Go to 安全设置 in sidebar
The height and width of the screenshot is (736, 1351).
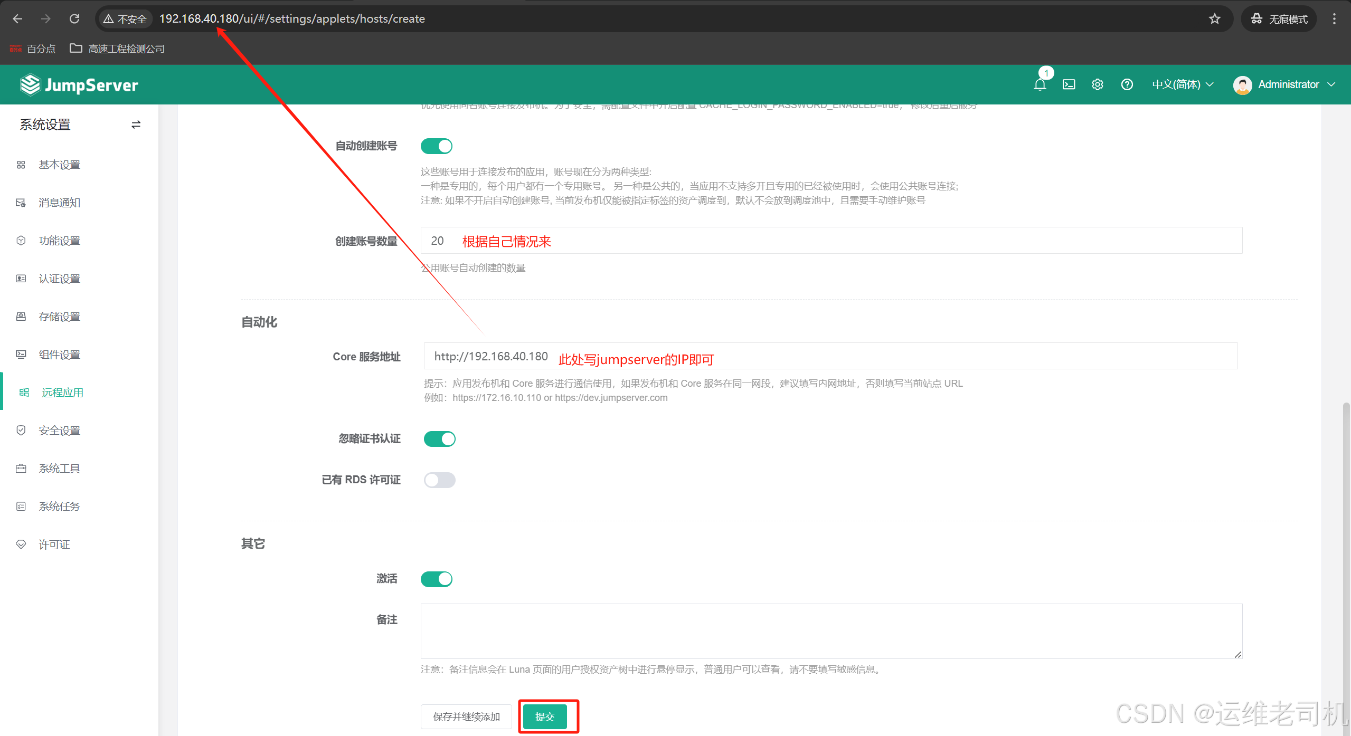point(59,431)
